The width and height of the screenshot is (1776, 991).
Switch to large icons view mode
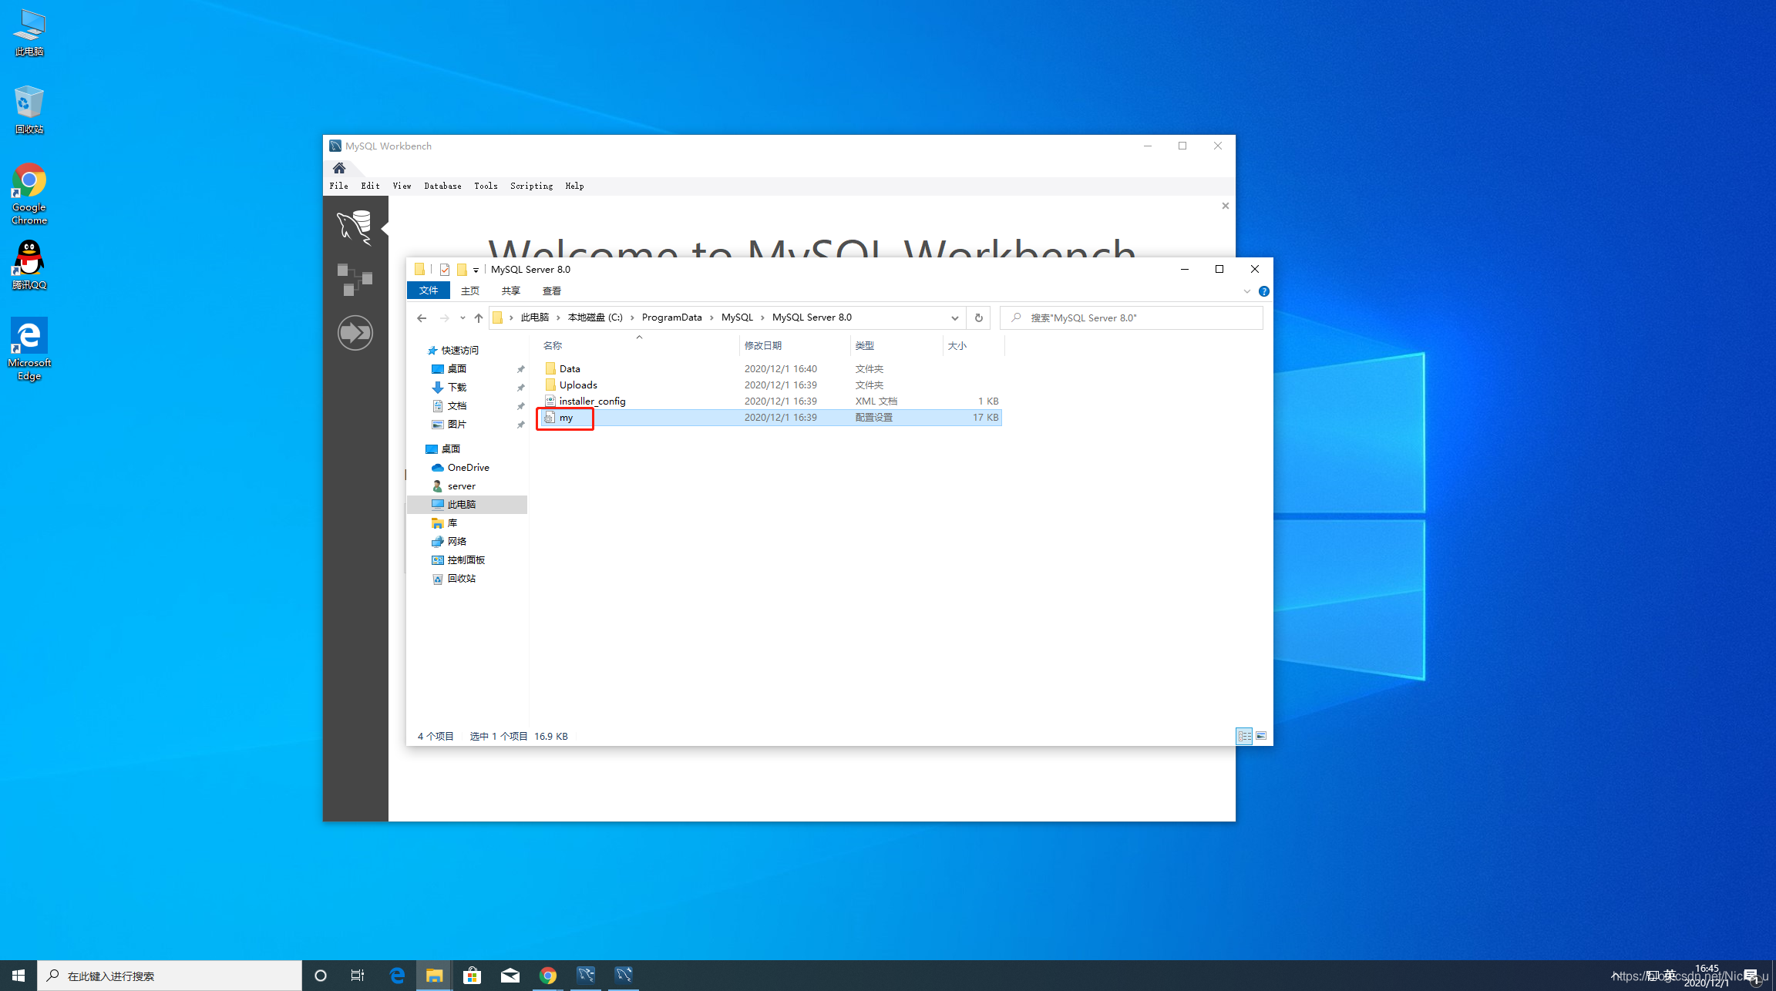pyautogui.click(x=1261, y=736)
